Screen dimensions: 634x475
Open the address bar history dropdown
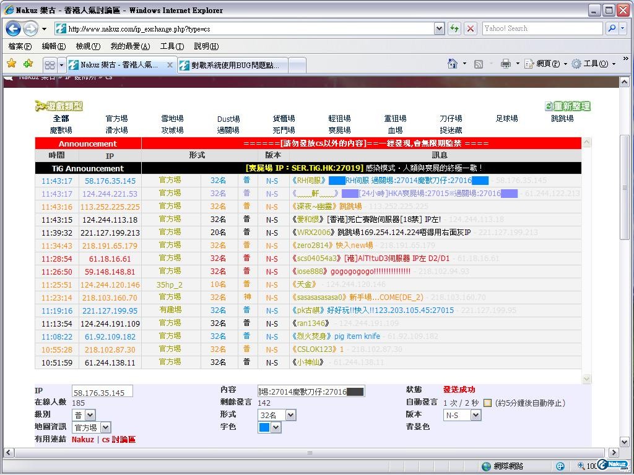pyautogui.click(x=440, y=28)
